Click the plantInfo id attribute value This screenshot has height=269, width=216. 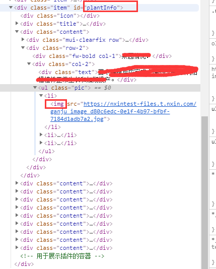click(x=102, y=8)
